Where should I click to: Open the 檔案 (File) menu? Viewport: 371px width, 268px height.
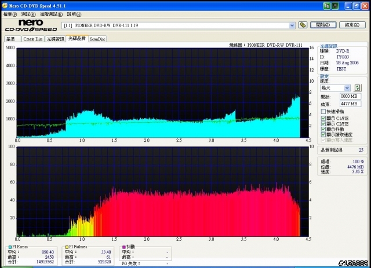(9, 14)
